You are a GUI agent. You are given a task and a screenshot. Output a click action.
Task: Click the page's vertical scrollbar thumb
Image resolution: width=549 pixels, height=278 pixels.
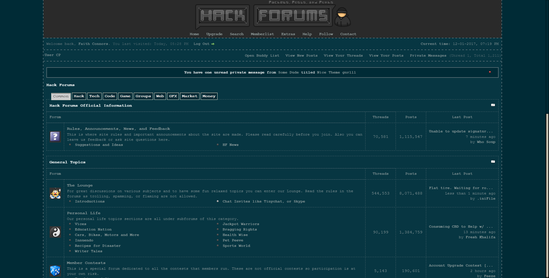(547, 196)
